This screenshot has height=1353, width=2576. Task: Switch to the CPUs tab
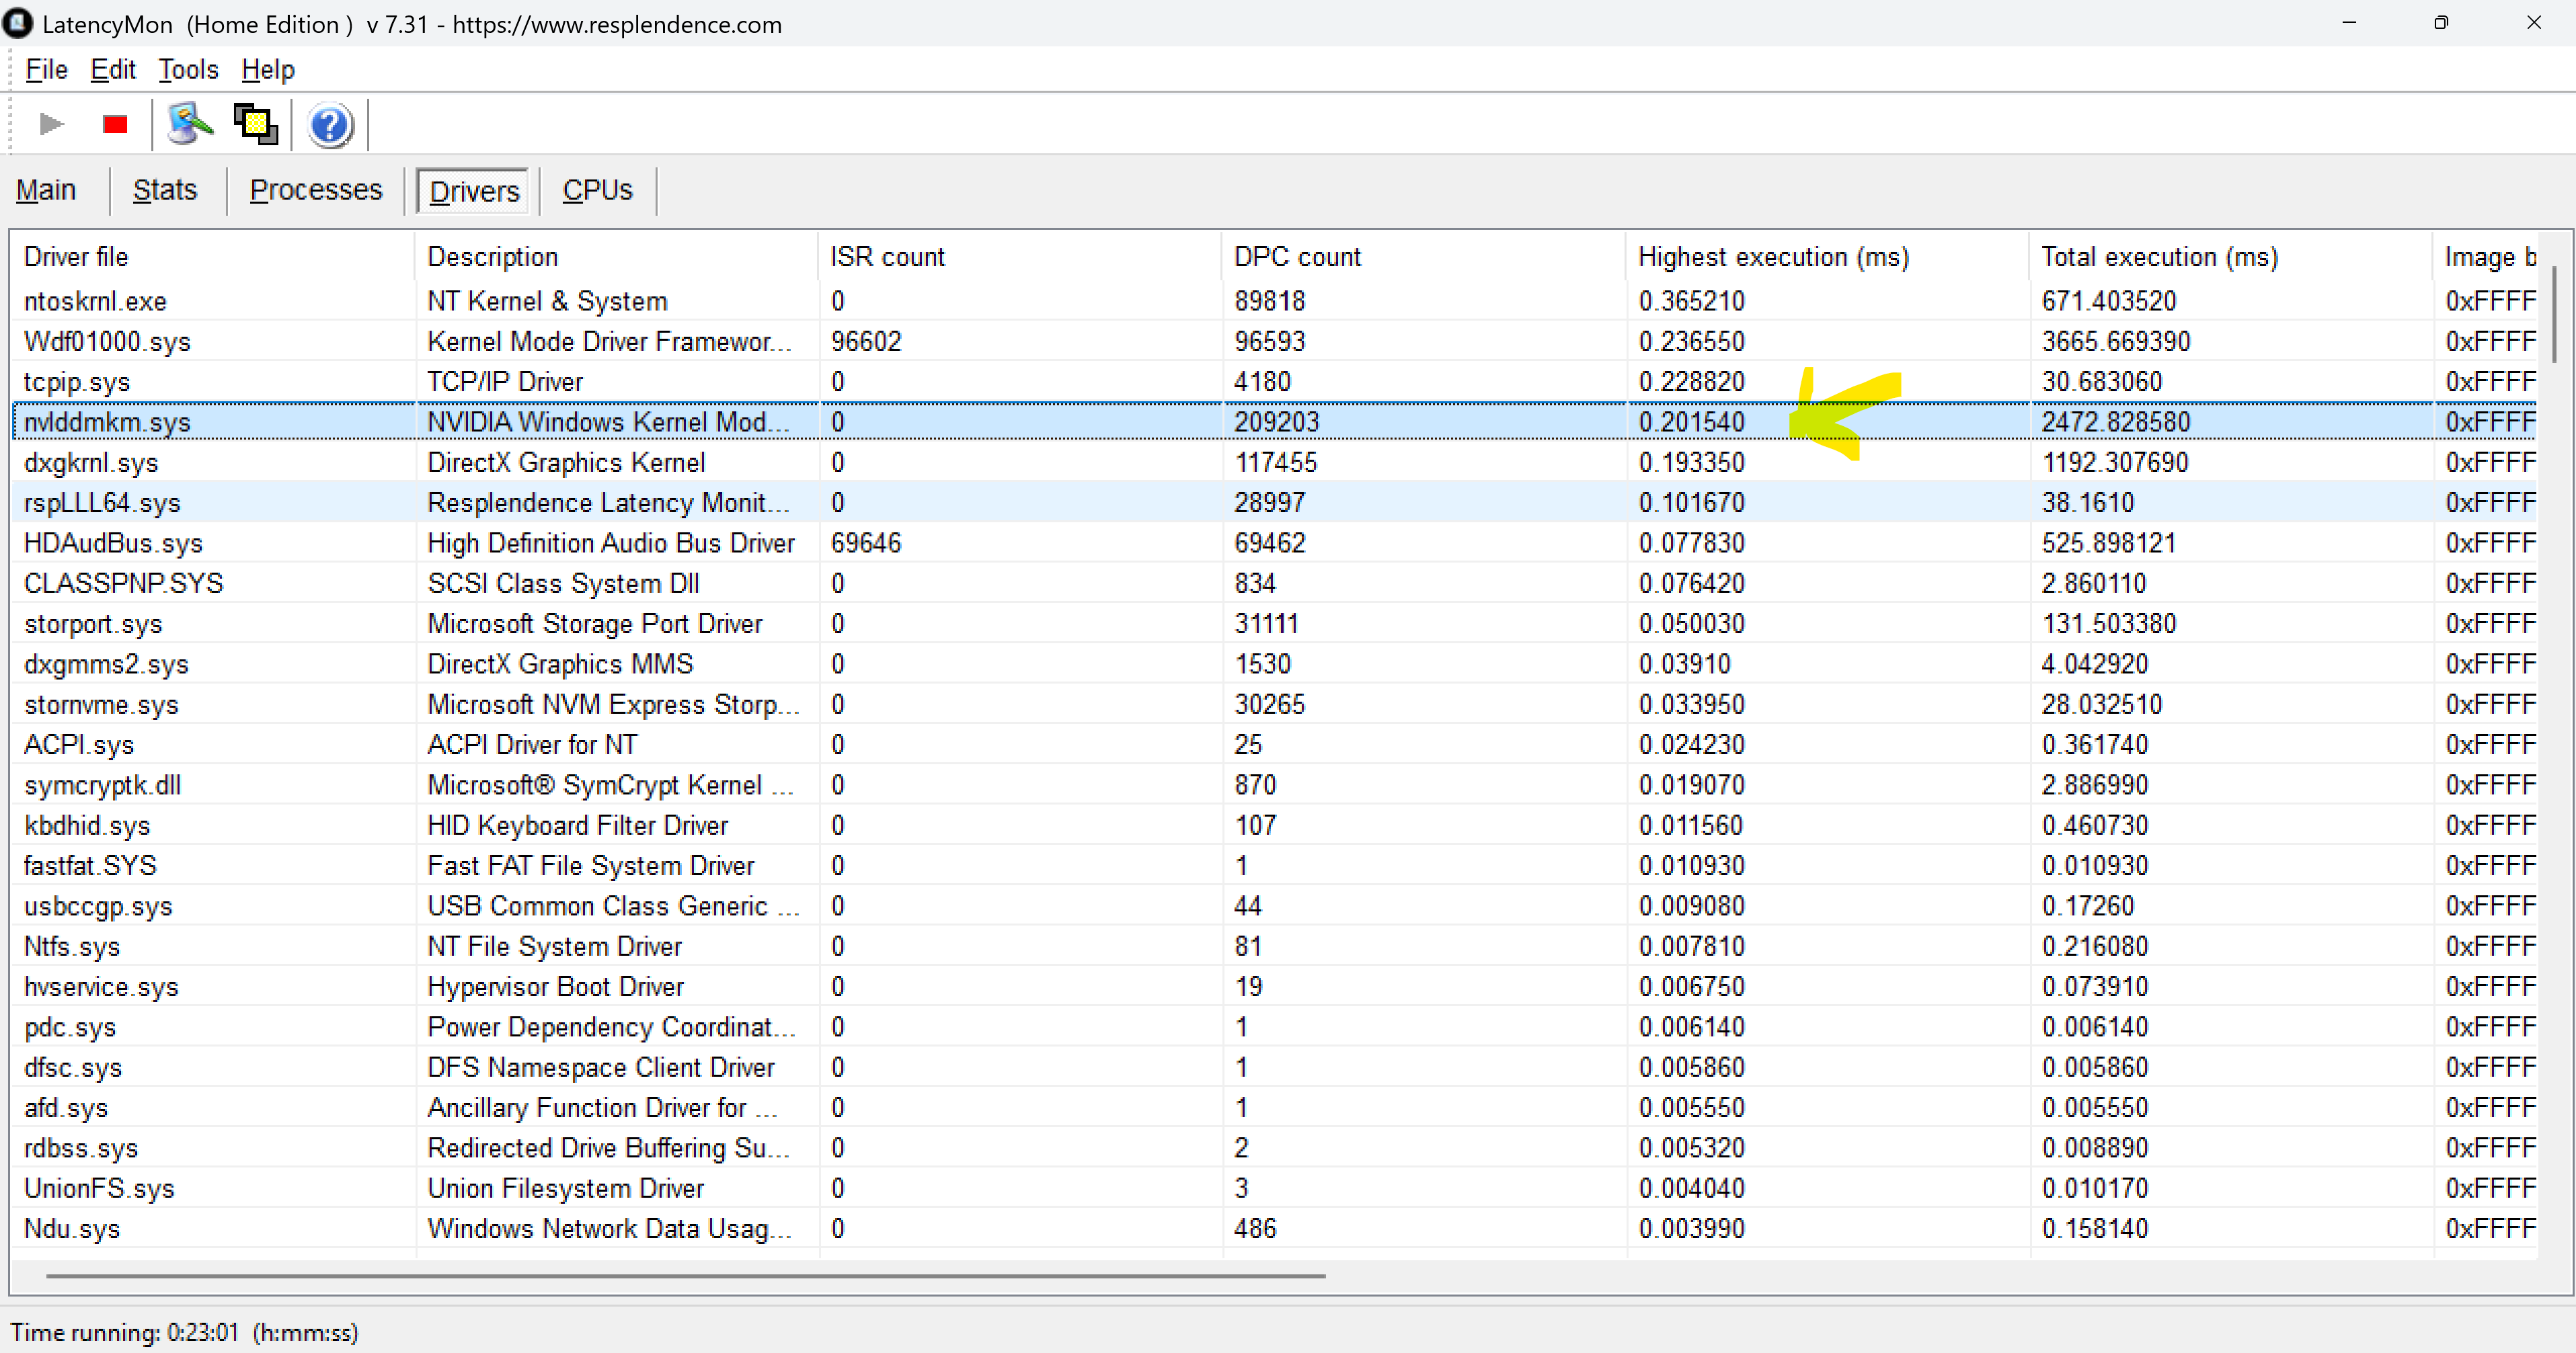(x=597, y=190)
